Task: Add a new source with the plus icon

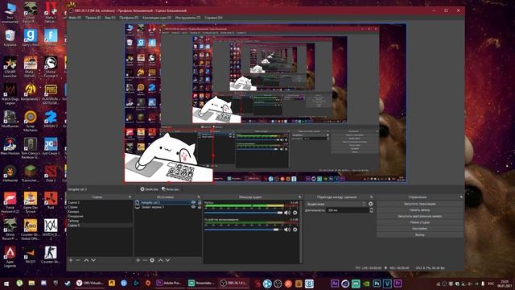Action: tap(138, 260)
